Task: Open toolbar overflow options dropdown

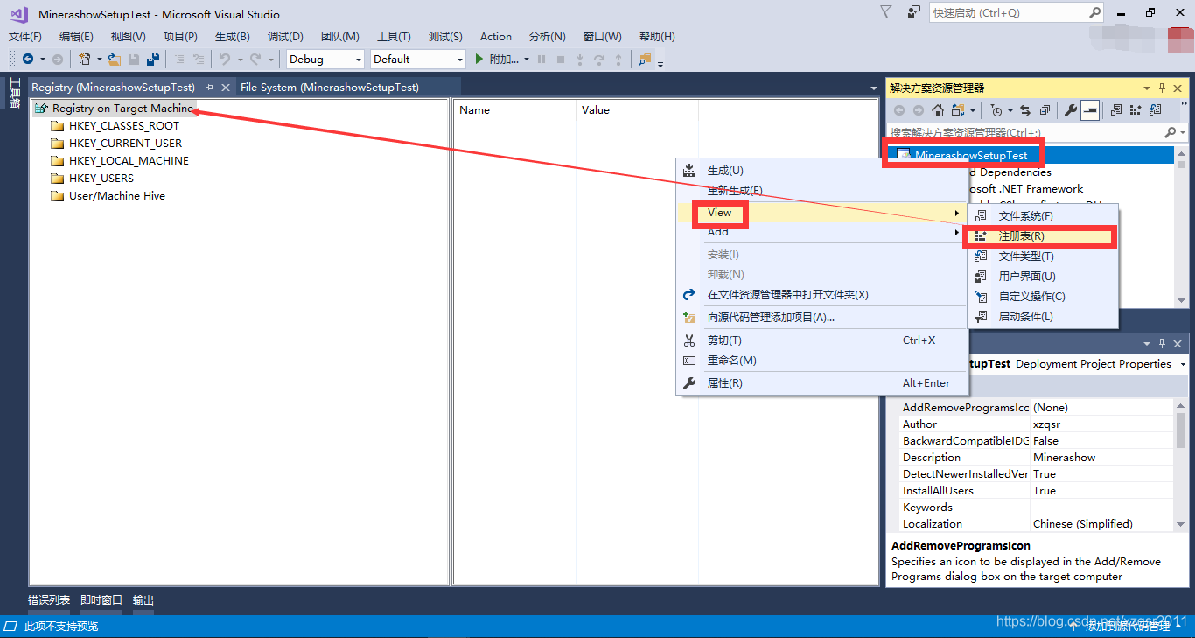Action: [660, 63]
